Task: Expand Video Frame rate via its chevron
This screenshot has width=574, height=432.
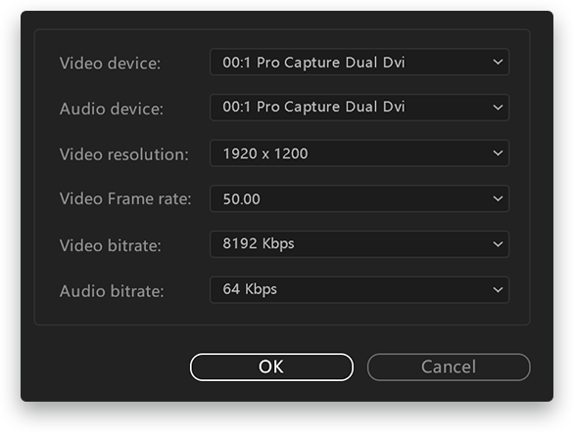Action: coord(498,198)
